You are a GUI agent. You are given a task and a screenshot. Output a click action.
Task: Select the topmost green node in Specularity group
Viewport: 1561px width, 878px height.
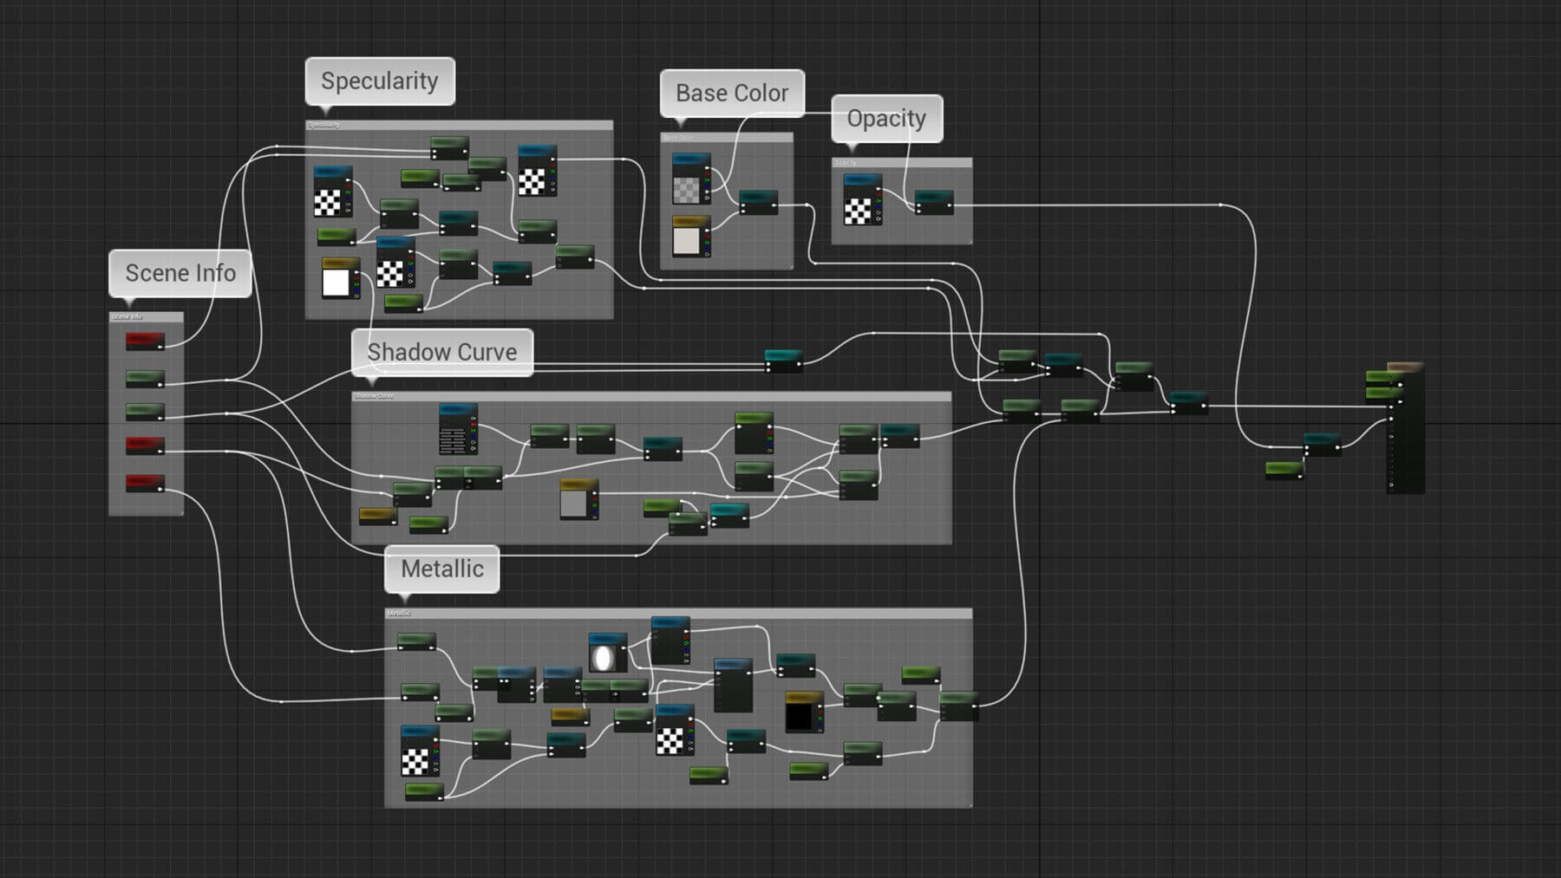(450, 148)
